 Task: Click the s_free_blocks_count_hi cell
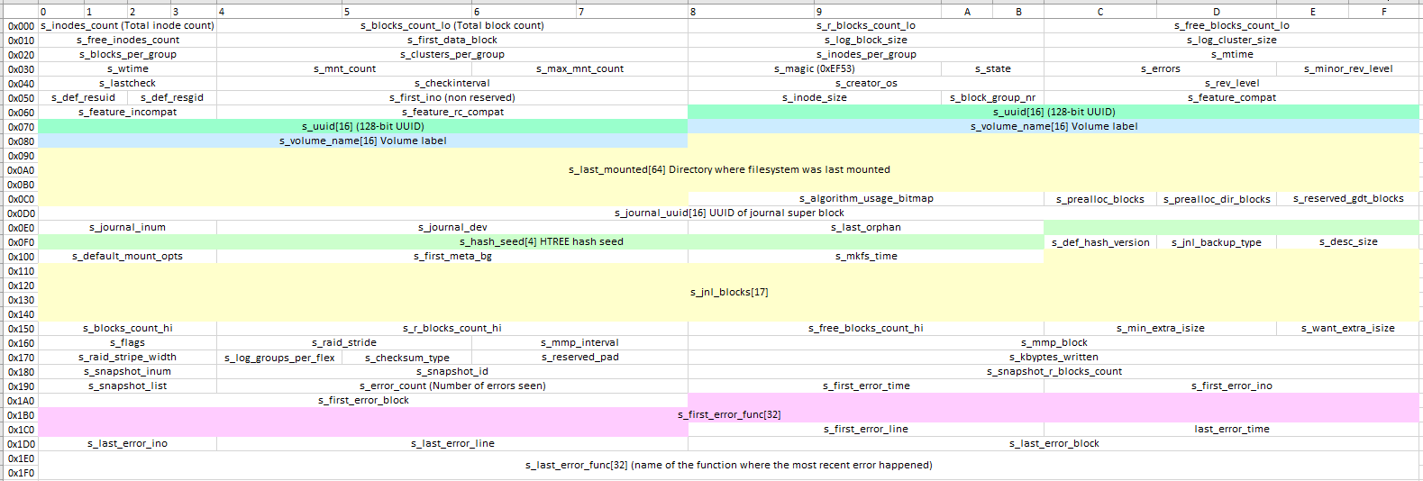tap(866, 328)
